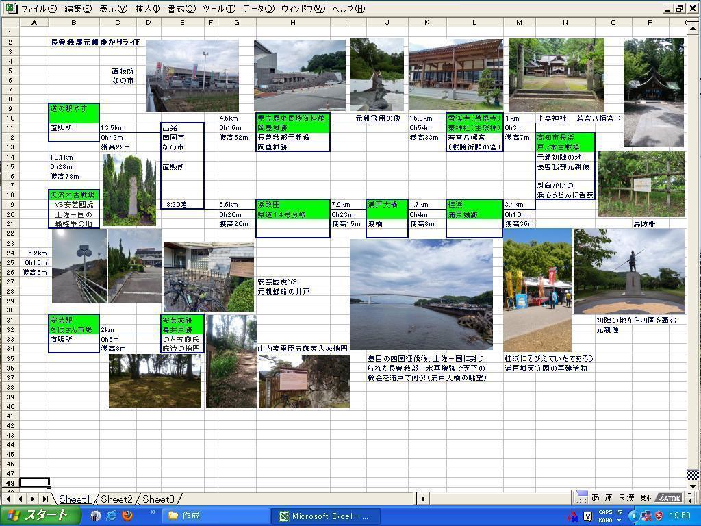The width and height of the screenshot is (701, 526).
Task: Select the bay bridge photo thumbnail
Action: point(420,294)
